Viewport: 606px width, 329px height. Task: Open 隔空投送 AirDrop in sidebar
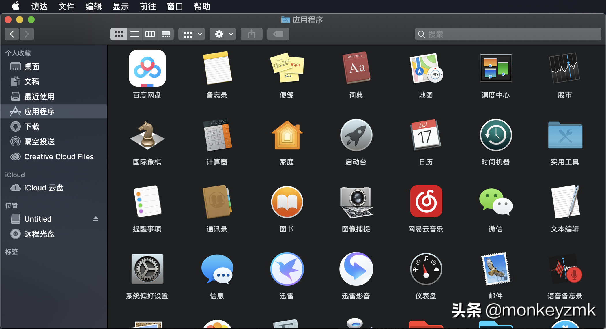click(x=54, y=142)
